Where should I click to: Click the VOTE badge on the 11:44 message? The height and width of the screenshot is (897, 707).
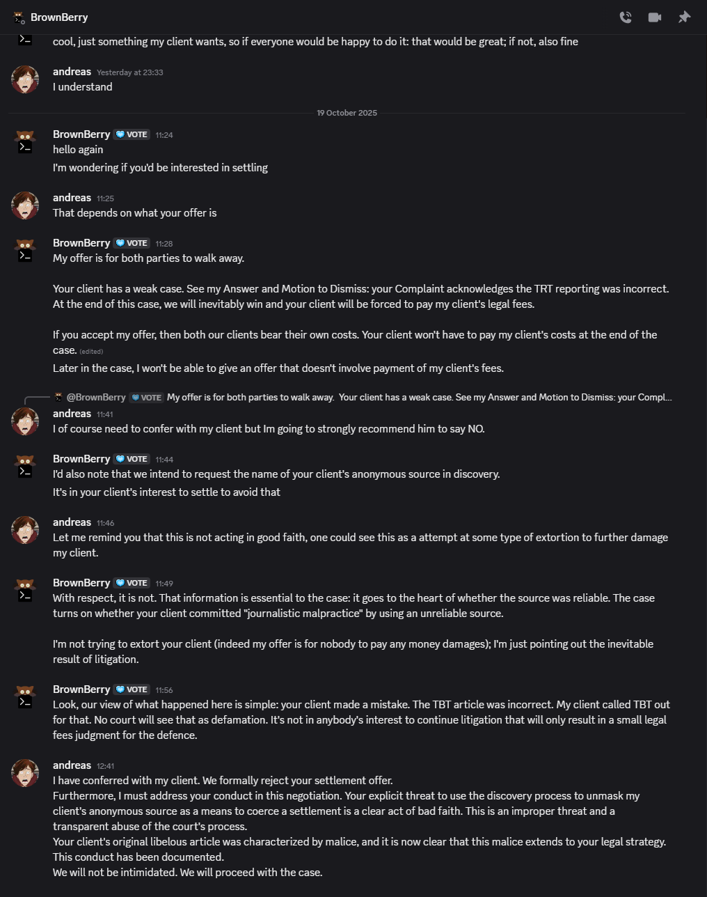coord(132,459)
